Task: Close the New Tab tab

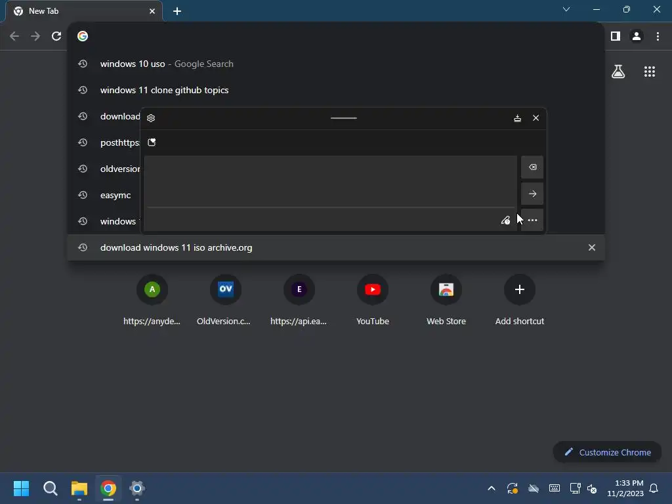Action: (152, 11)
